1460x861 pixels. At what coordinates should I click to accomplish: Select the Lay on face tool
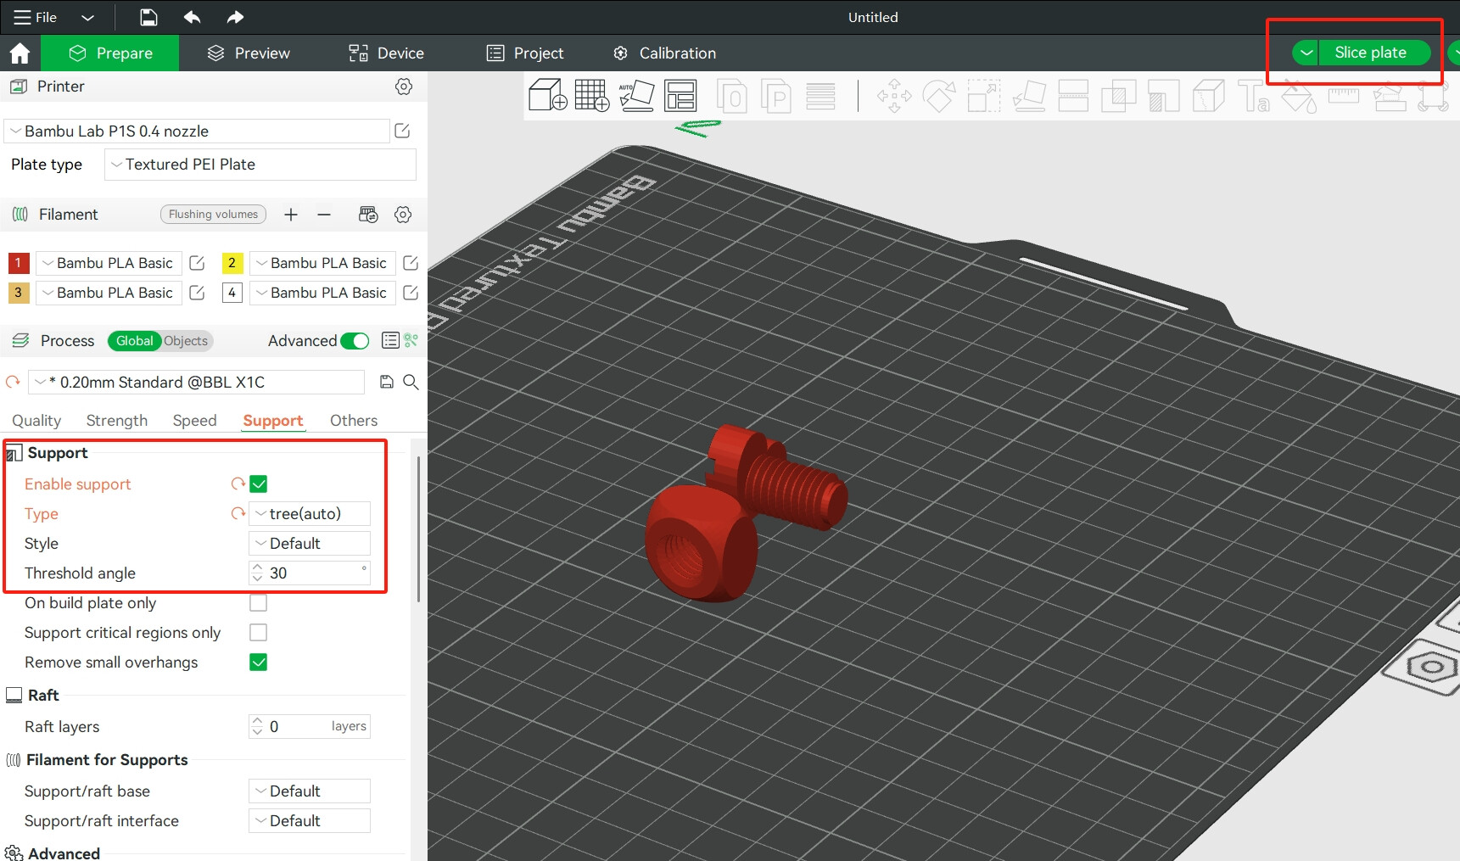pyautogui.click(x=1029, y=95)
